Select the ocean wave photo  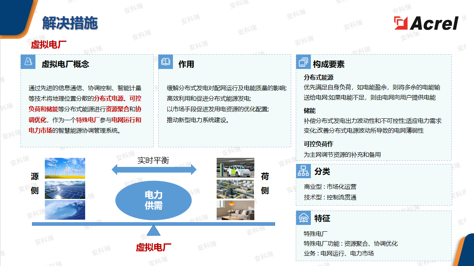[x=65, y=210]
